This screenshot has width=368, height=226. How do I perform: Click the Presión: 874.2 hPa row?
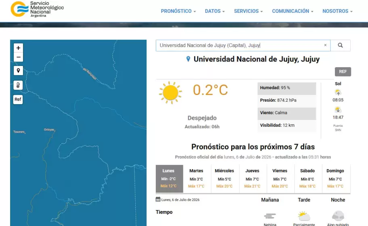(287, 101)
